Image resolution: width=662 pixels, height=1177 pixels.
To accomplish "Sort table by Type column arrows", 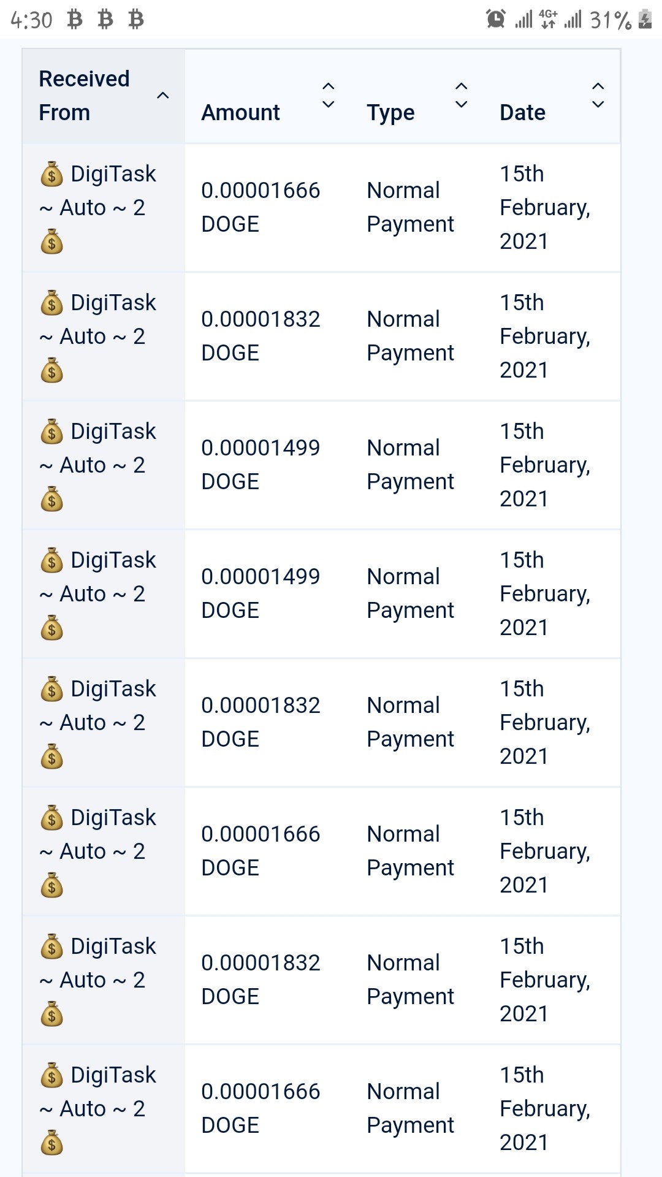I will point(462,96).
